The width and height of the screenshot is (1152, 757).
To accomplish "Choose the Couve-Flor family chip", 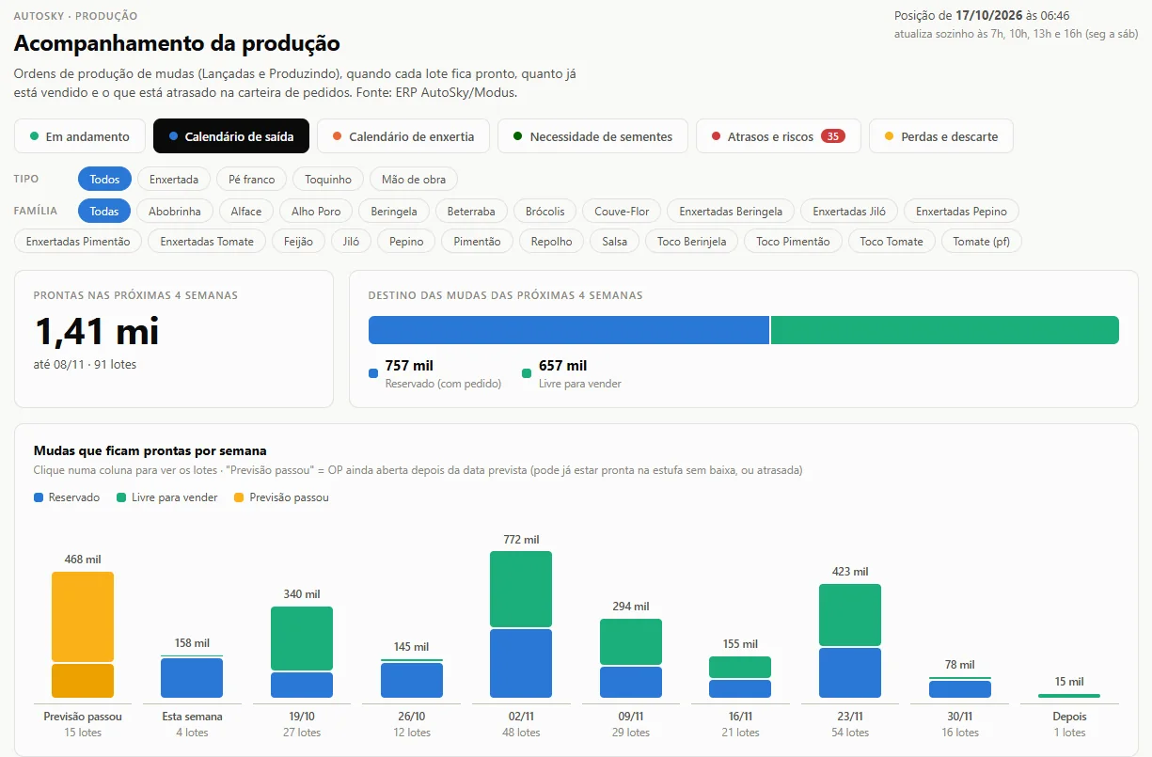I will [622, 211].
